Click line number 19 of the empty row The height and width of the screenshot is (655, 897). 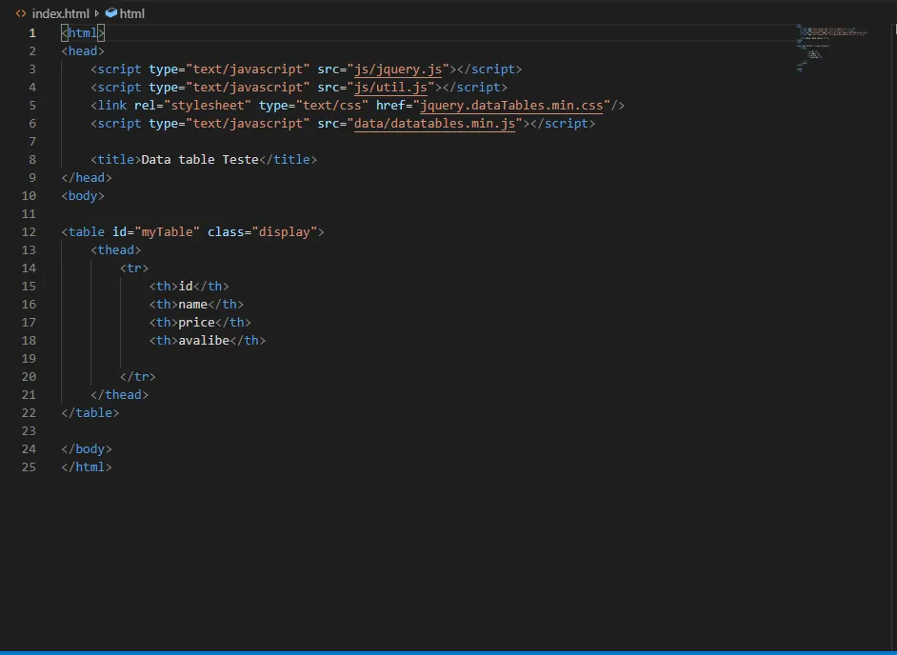(29, 358)
